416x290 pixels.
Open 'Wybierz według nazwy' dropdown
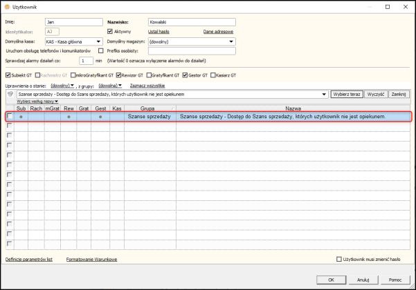click(x=37, y=101)
